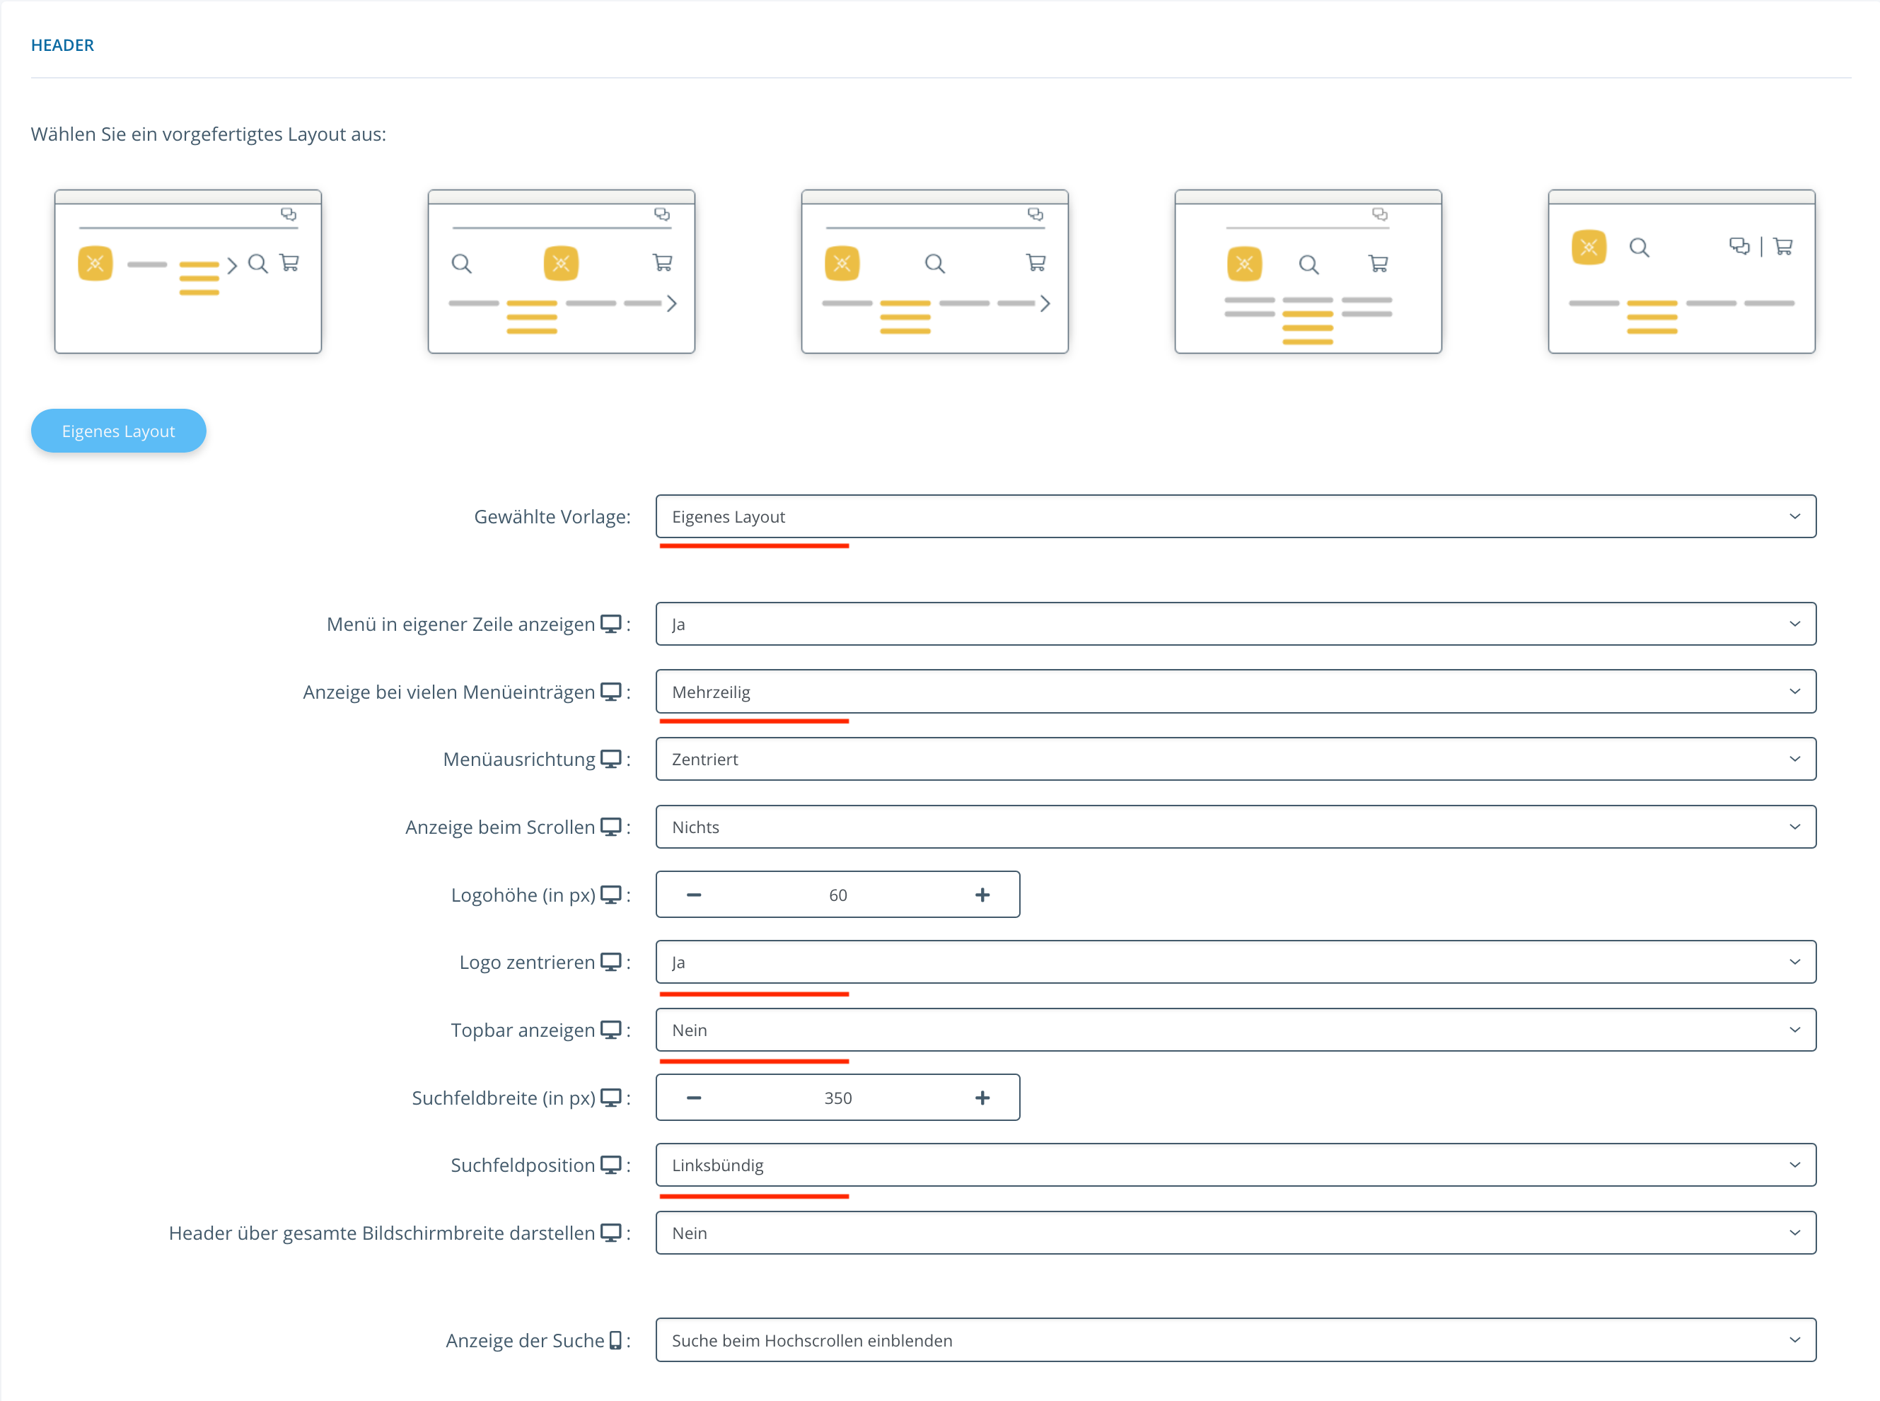
Task: Open the Logo zentrieren dropdown
Action: tap(1236, 962)
